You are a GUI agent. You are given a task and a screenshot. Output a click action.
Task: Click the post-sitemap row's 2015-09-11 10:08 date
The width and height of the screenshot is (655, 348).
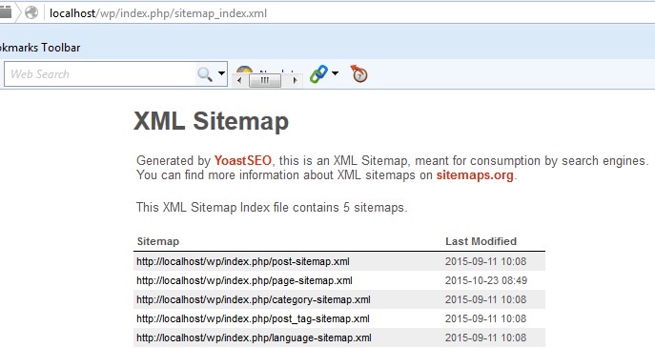click(485, 261)
